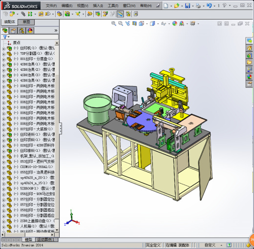Image resolution: width=254 pixels, height=249 pixels.
Task: Open the 窗口(W) menu
Action: coord(129,6)
